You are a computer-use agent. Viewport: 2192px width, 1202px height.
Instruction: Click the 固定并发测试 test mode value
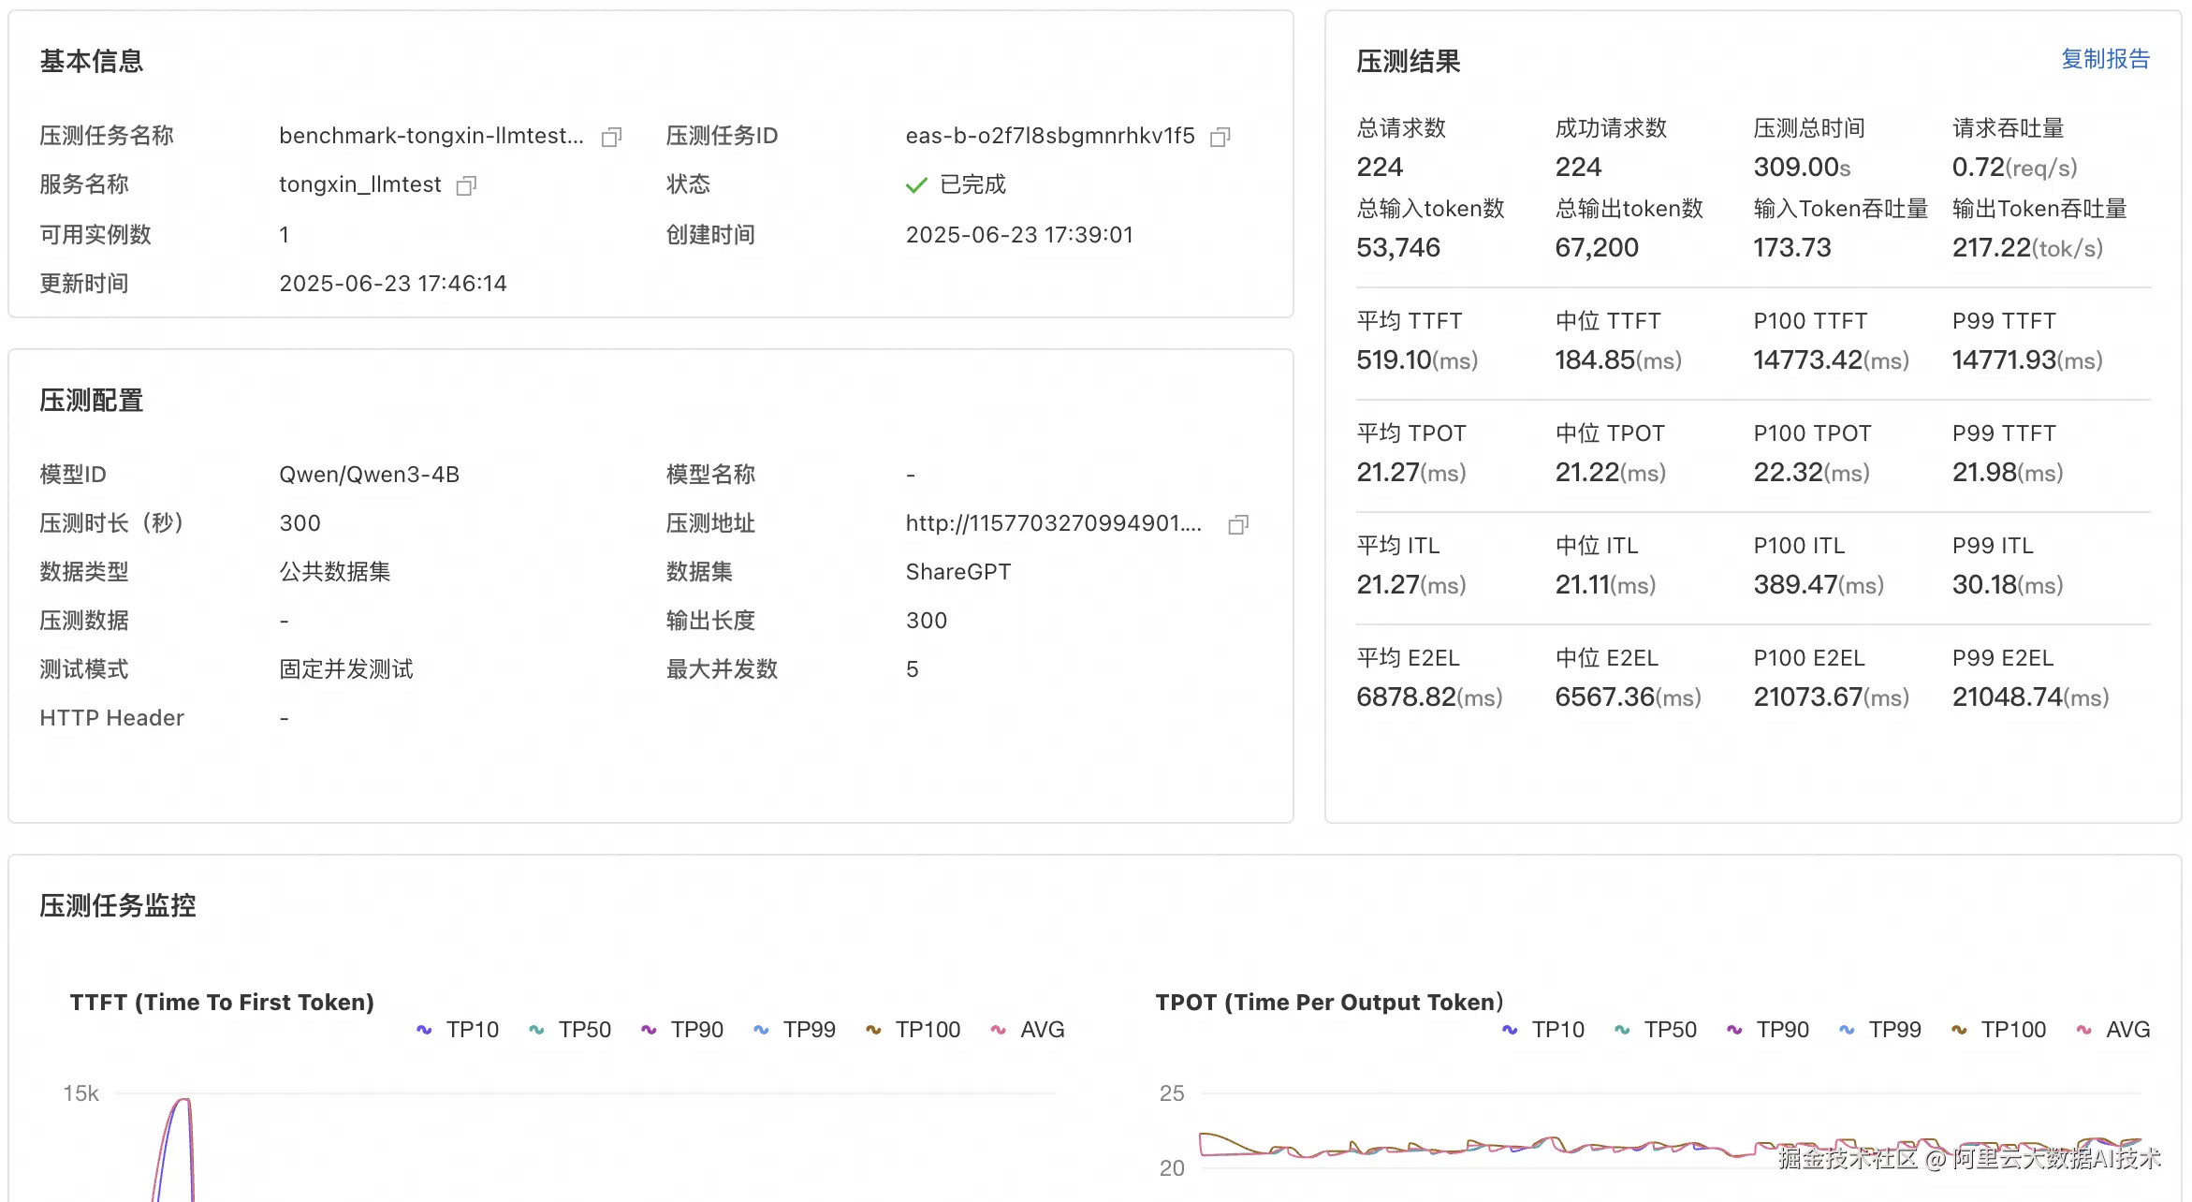tap(346, 669)
